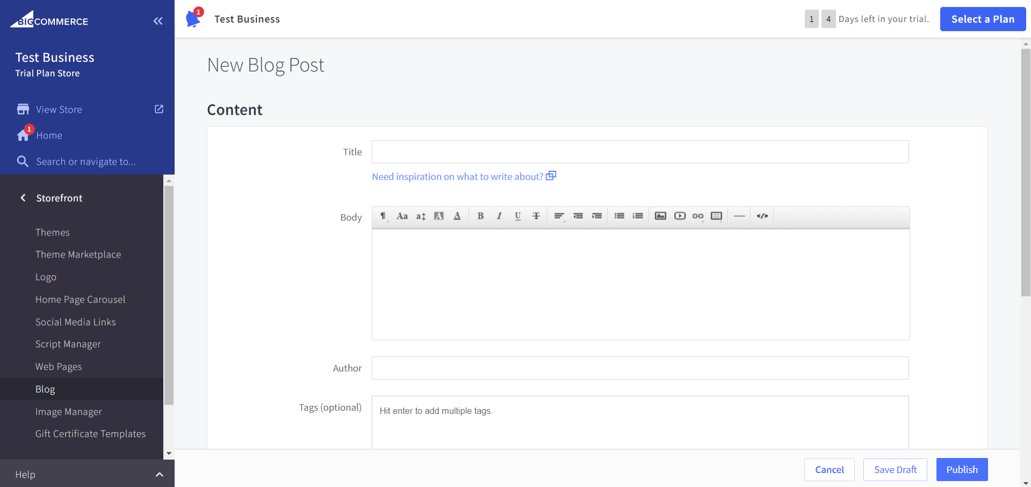Open the Logo settings
1031x487 pixels.
pos(46,277)
